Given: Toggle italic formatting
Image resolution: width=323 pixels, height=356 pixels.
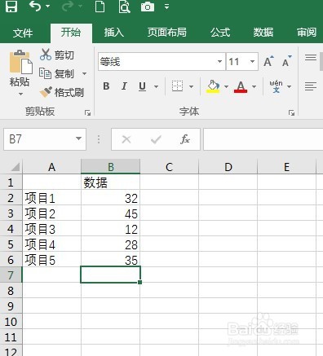Looking at the screenshot, I should pos(124,86).
